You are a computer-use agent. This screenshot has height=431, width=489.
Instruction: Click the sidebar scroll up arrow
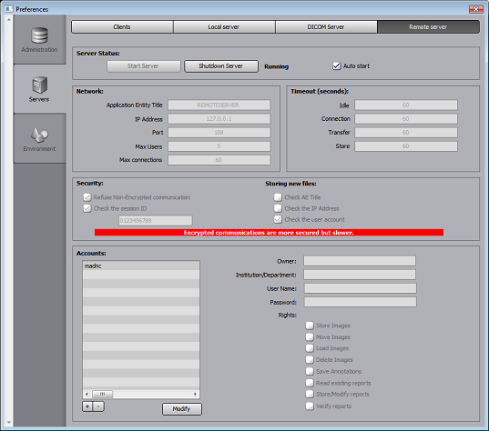pyautogui.click(x=9, y=19)
